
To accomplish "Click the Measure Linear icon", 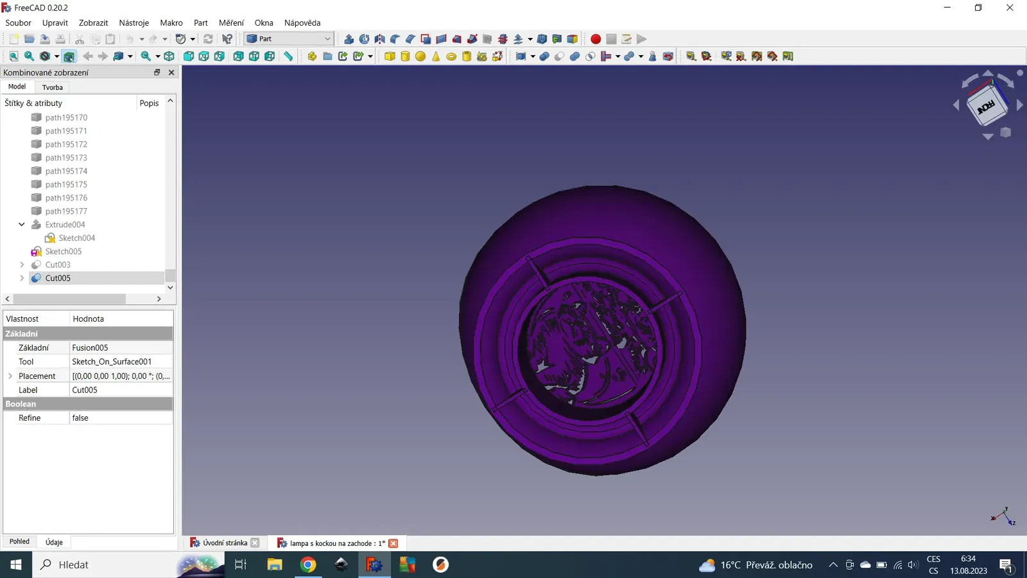I will pos(691,57).
